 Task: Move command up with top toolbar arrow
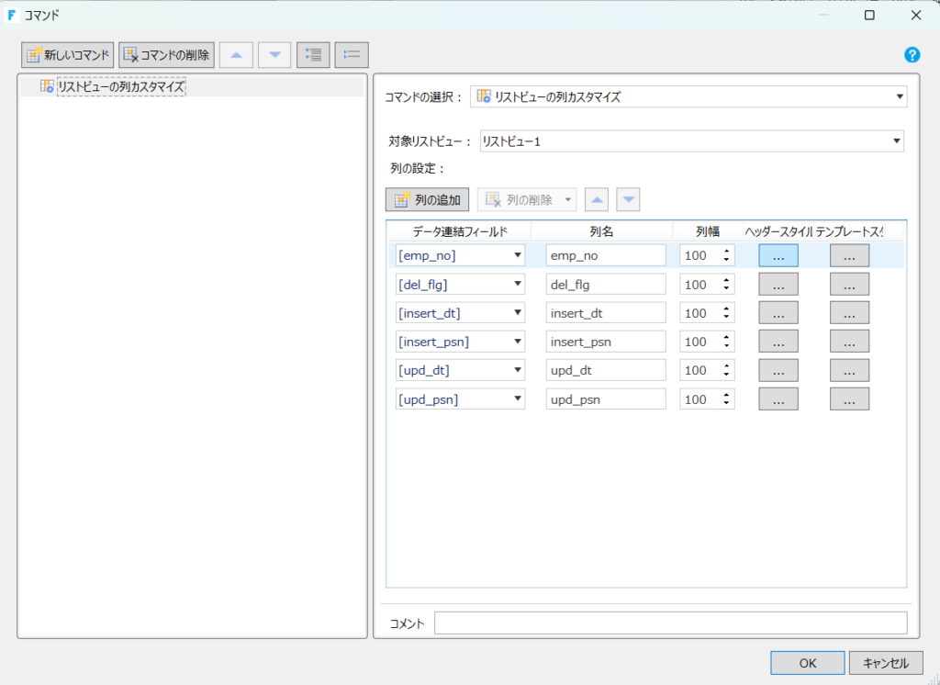click(x=236, y=55)
